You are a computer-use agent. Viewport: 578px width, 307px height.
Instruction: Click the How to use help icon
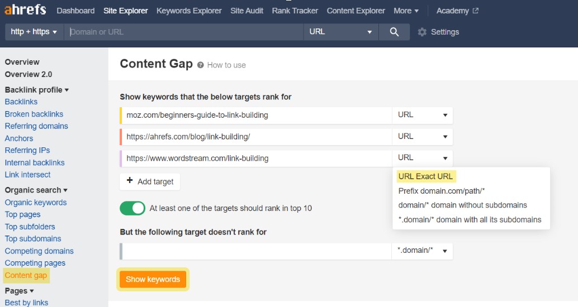(x=201, y=65)
